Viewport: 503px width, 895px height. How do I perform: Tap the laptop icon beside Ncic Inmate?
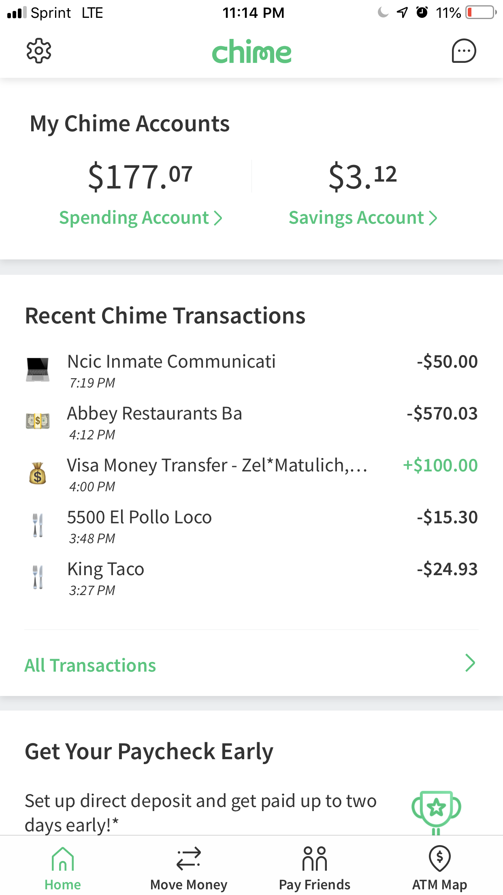click(x=38, y=369)
